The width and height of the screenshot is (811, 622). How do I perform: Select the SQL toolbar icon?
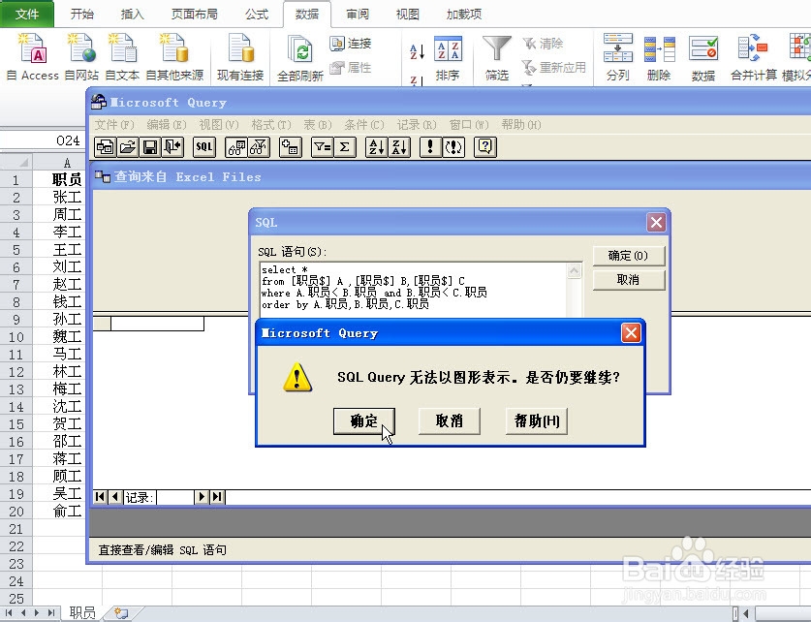coord(203,146)
